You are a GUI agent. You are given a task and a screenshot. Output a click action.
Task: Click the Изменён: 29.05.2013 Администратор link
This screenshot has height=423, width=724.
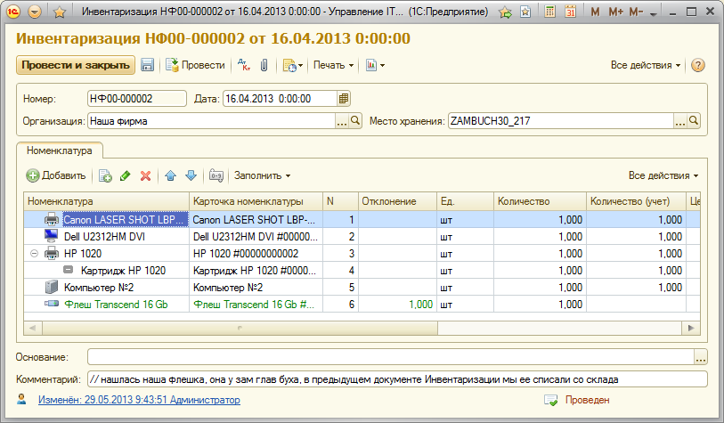click(139, 400)
